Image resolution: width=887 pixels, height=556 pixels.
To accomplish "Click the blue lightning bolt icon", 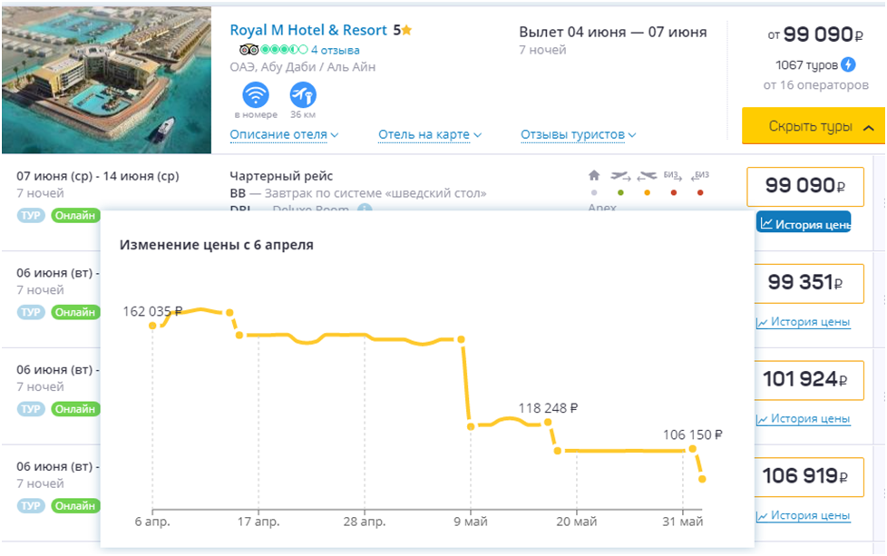I will pos(848,64).
